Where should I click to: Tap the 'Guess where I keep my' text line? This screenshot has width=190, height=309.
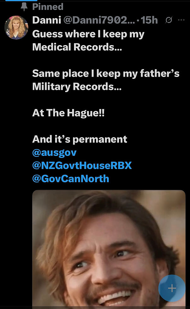pyautogui.click(x=89, y=34)
